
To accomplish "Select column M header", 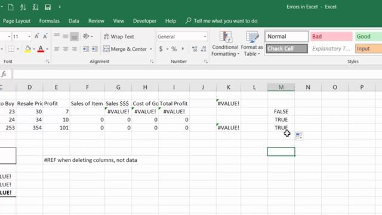I will tap(281, 87).
